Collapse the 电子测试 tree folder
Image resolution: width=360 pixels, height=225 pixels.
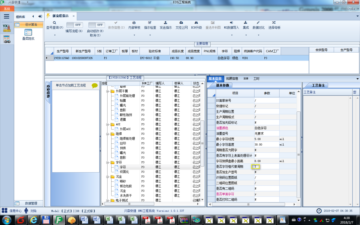(107, 200)
